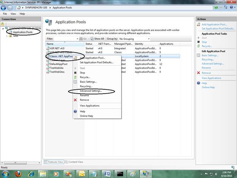The image size is (237, 178).
Task: Choose Advanced Settings in the context menu
Action: point(91,91)
